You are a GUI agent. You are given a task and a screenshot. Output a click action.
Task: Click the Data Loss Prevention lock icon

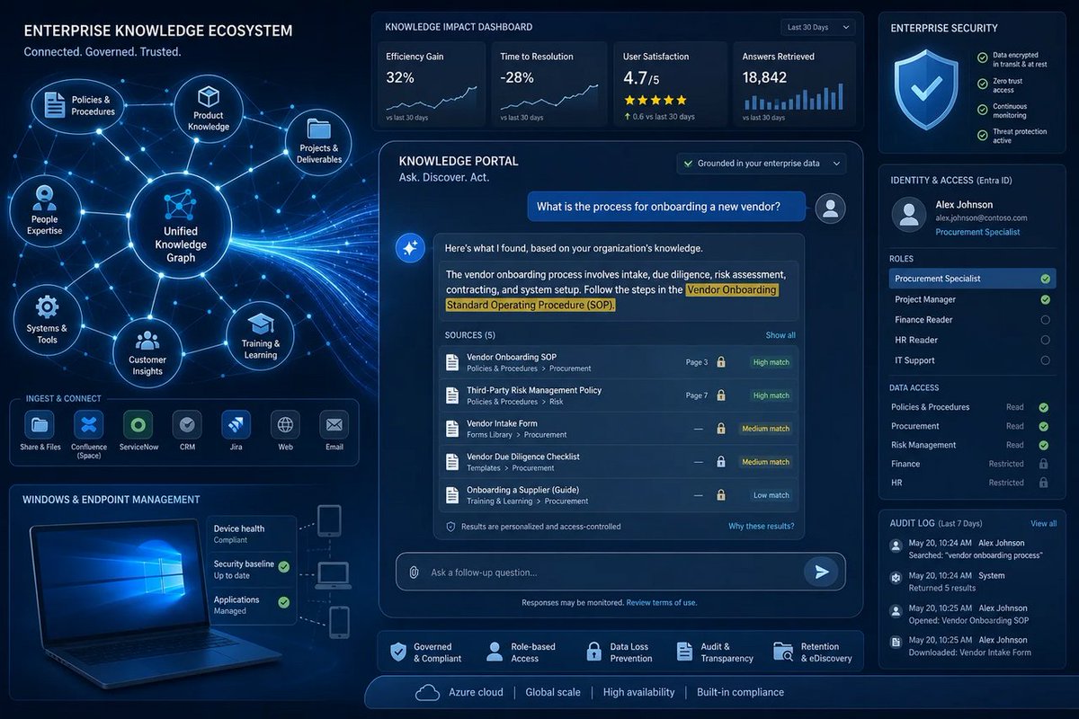593,652
